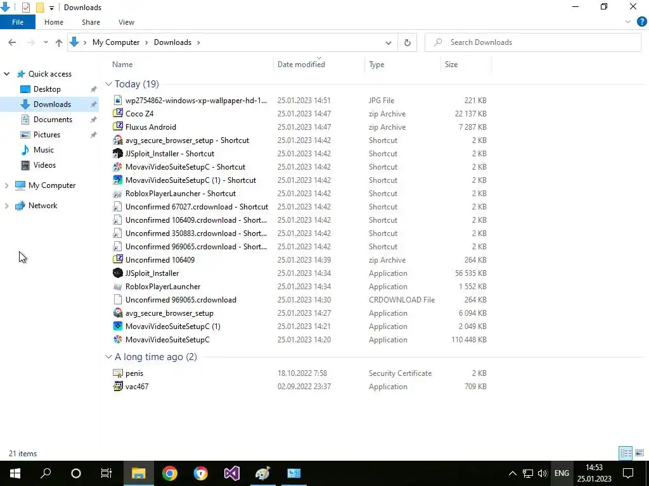Open recent locations dropdown arrow
649x486 pixels.
click(x=46, y=42)
